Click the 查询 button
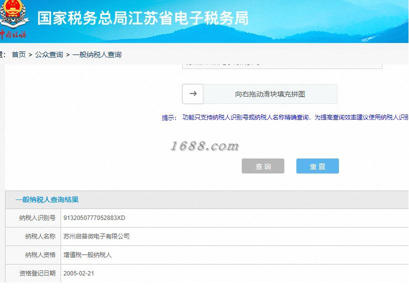The image size is (409, 290). click(263, 166)
